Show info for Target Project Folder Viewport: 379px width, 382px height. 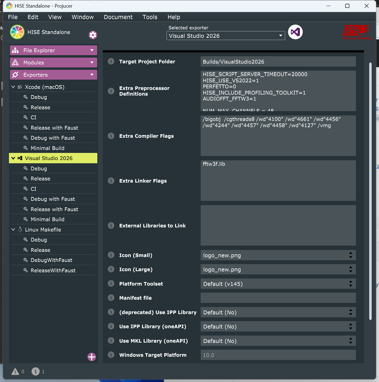click(x=111, y=61)
